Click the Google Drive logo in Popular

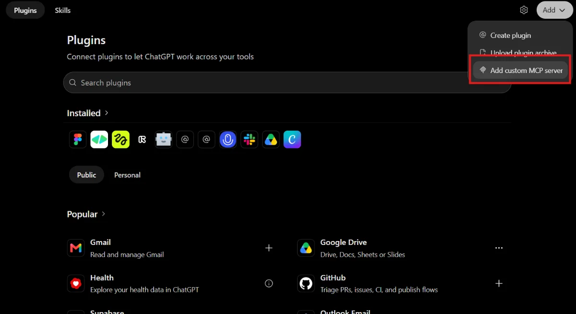(x=306, y=248)
